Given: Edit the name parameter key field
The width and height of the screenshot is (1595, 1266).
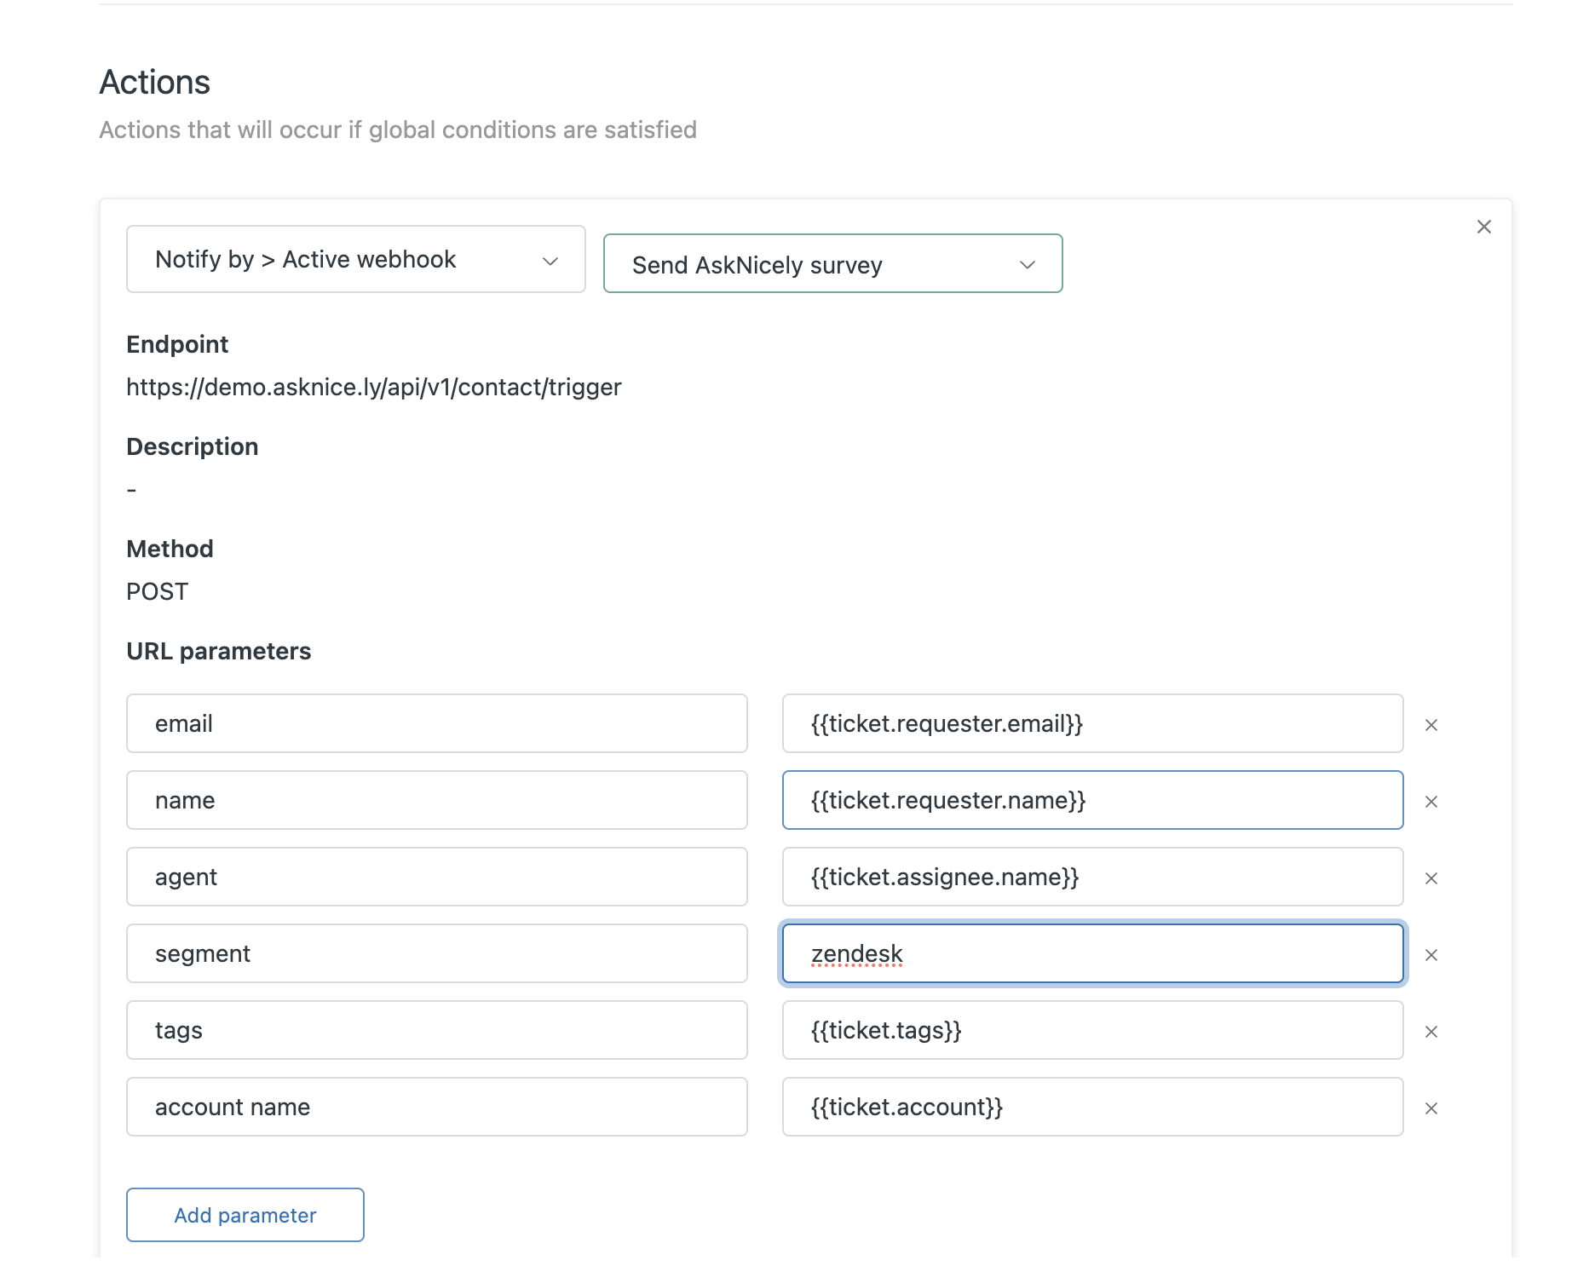Looking at the screenshot, I should point(437,800).
